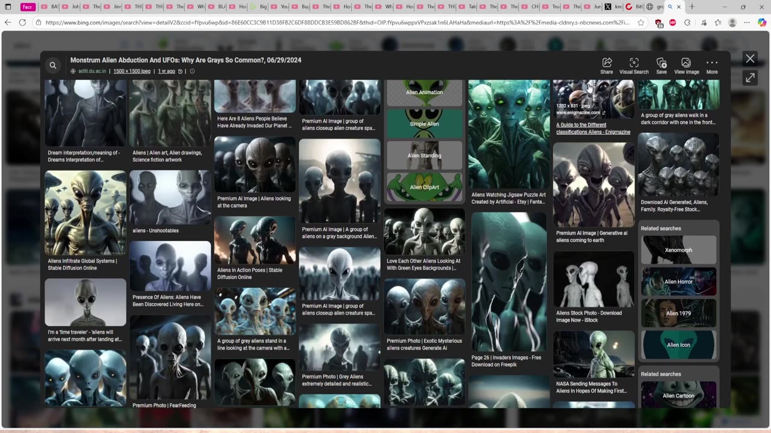This screenshot has width=771, height=433.
Task: Refresh the page in the browser
Action: [x=22, y=22]
